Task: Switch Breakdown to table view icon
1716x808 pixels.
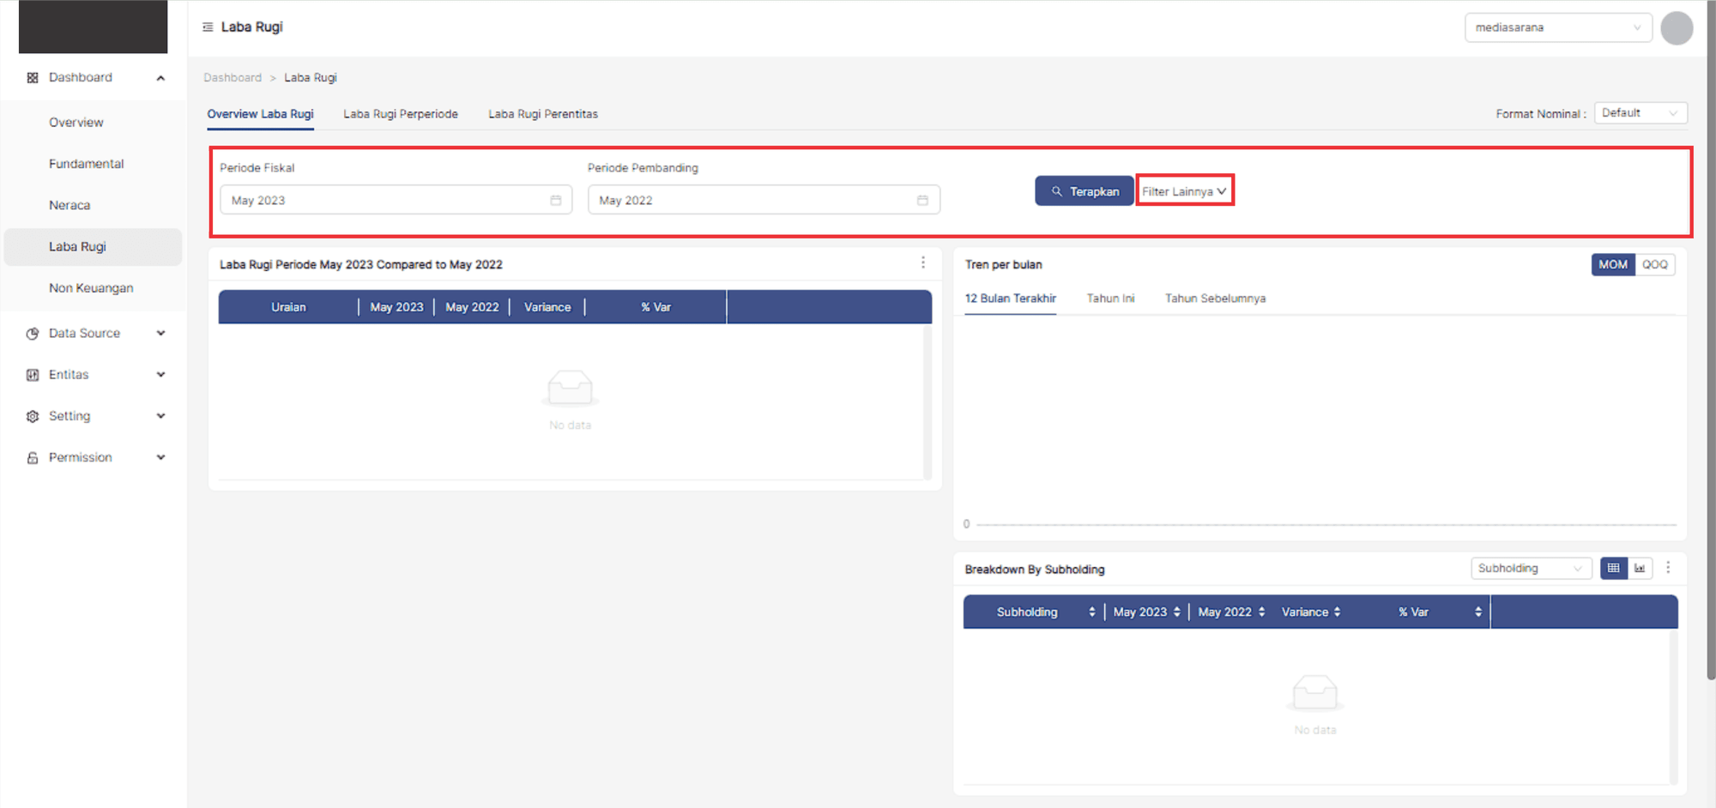Action: (1613, 569)
